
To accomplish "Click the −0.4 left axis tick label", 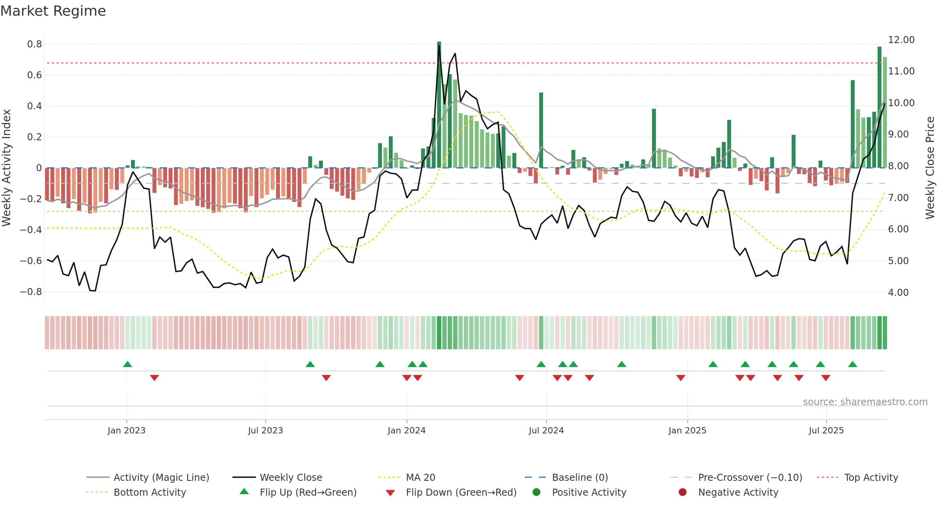I will 31,230.
